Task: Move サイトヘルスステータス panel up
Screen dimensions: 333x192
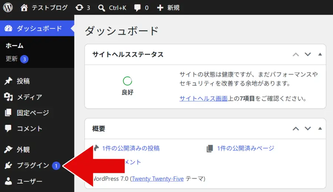Action: 296,55
